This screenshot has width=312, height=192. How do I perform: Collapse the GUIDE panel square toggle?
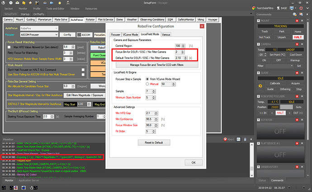click(259, 73)
